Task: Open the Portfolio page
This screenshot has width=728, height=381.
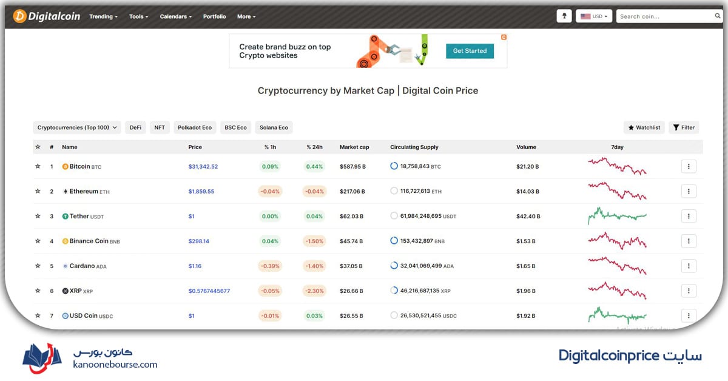Action: point(214,16)
